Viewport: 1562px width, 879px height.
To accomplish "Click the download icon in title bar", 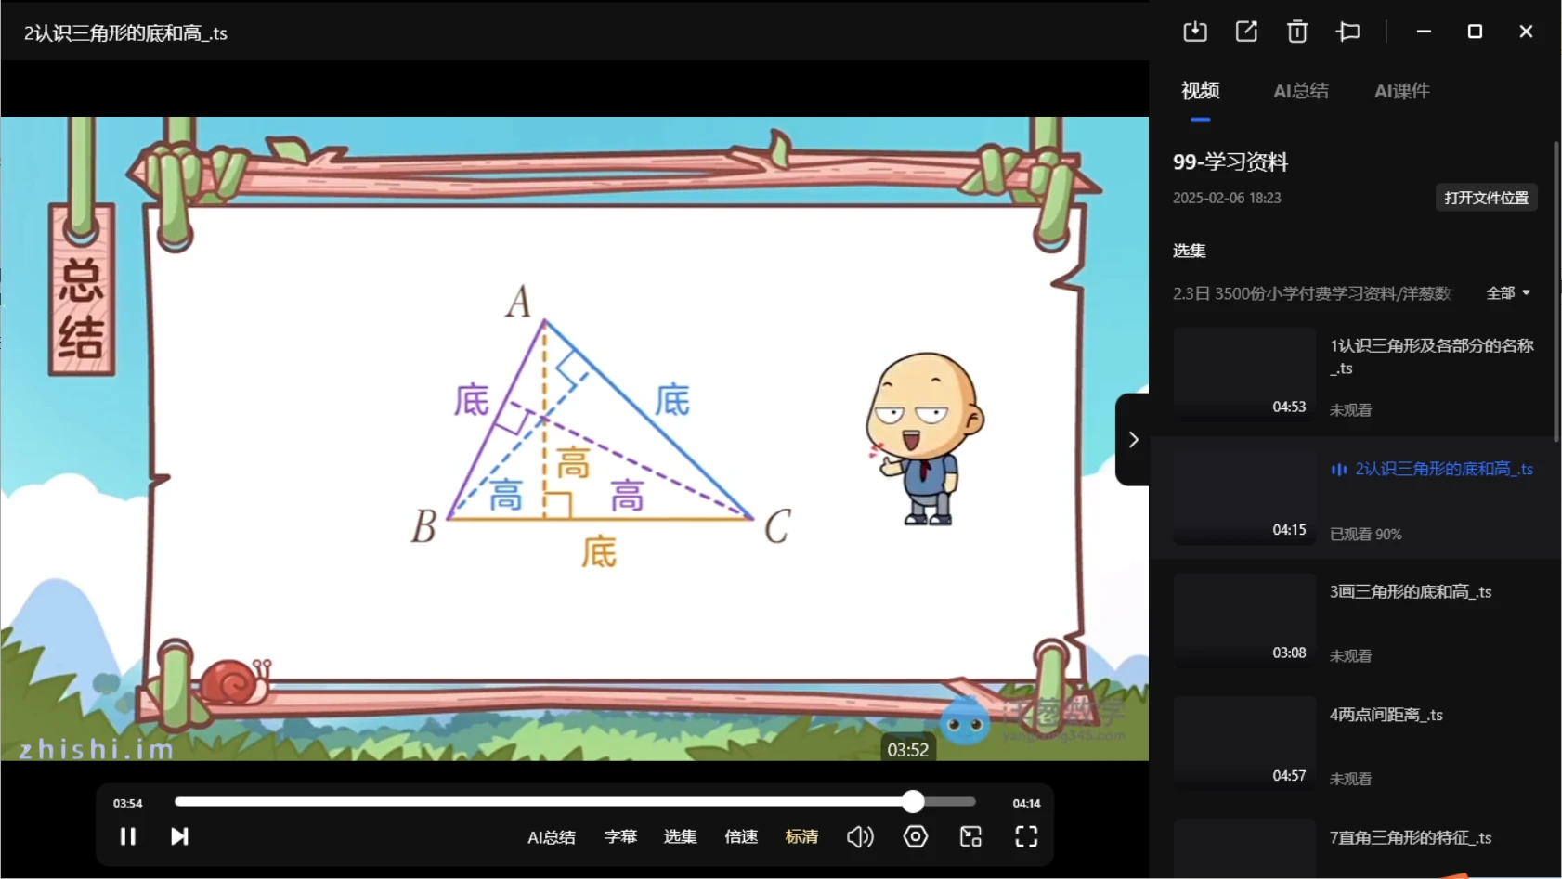I will click(1195, 32).
